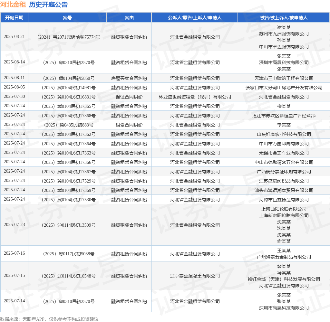Click defendant "江苏盛豪纺织品有限公司"

[x=284, y=181]
